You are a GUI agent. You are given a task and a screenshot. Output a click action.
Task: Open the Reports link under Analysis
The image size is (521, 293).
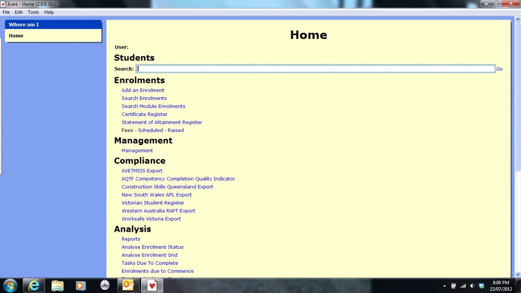131,239
